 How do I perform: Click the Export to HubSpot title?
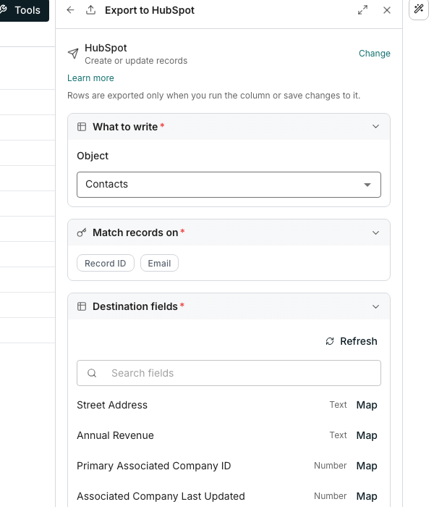click(x=150, y=10)
